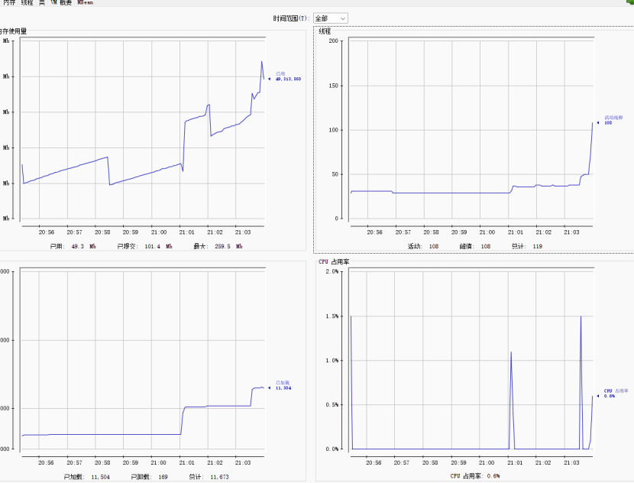
Task: Click the 时间范围(T) label
Action: 292,18
